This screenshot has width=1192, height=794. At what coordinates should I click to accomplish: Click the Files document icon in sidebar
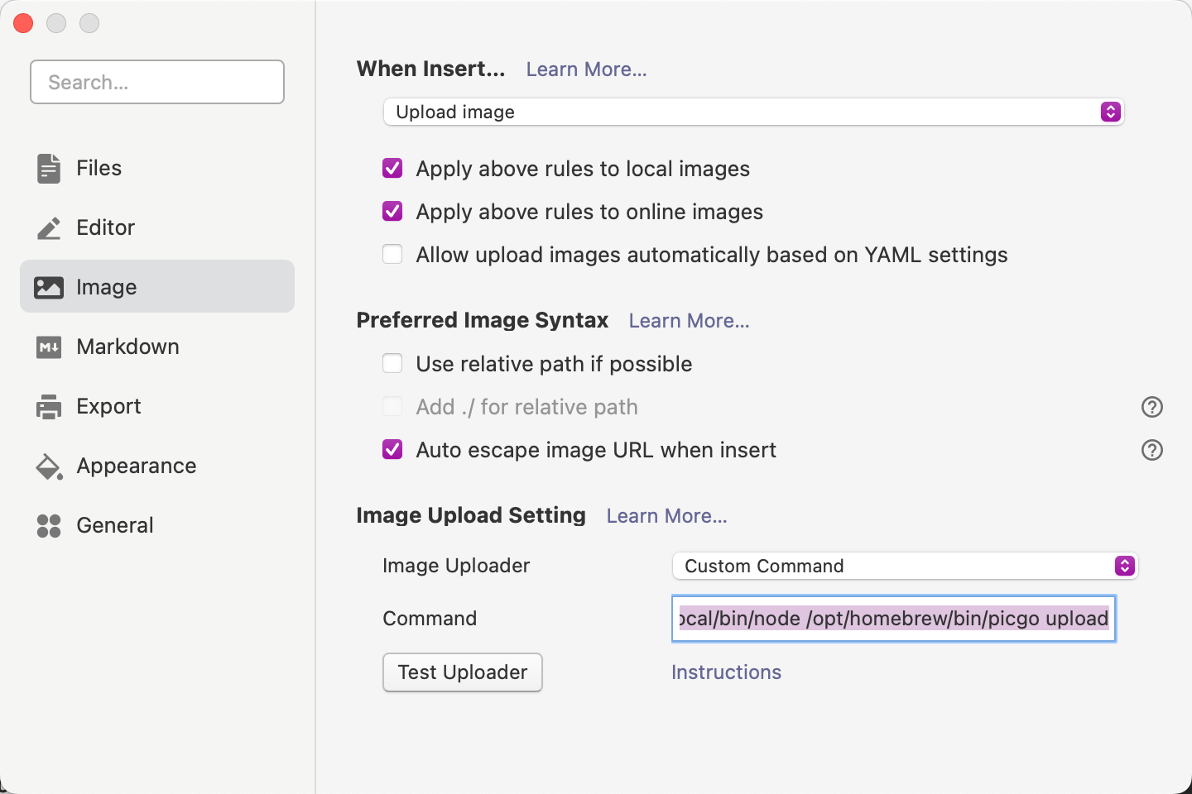tap(49, 168)
